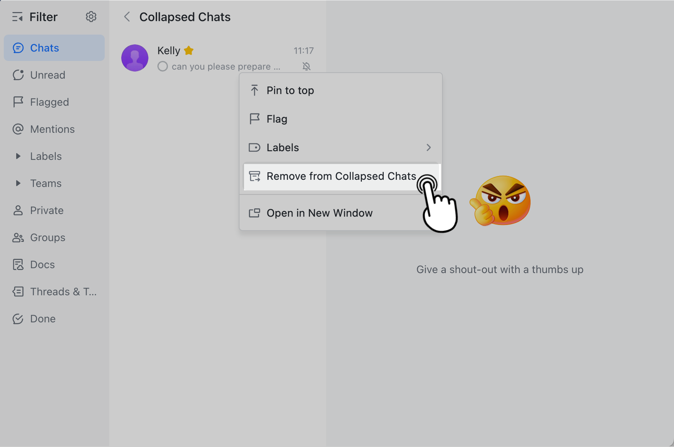Unmute notifications for Kelly's chat

(306, 66)
